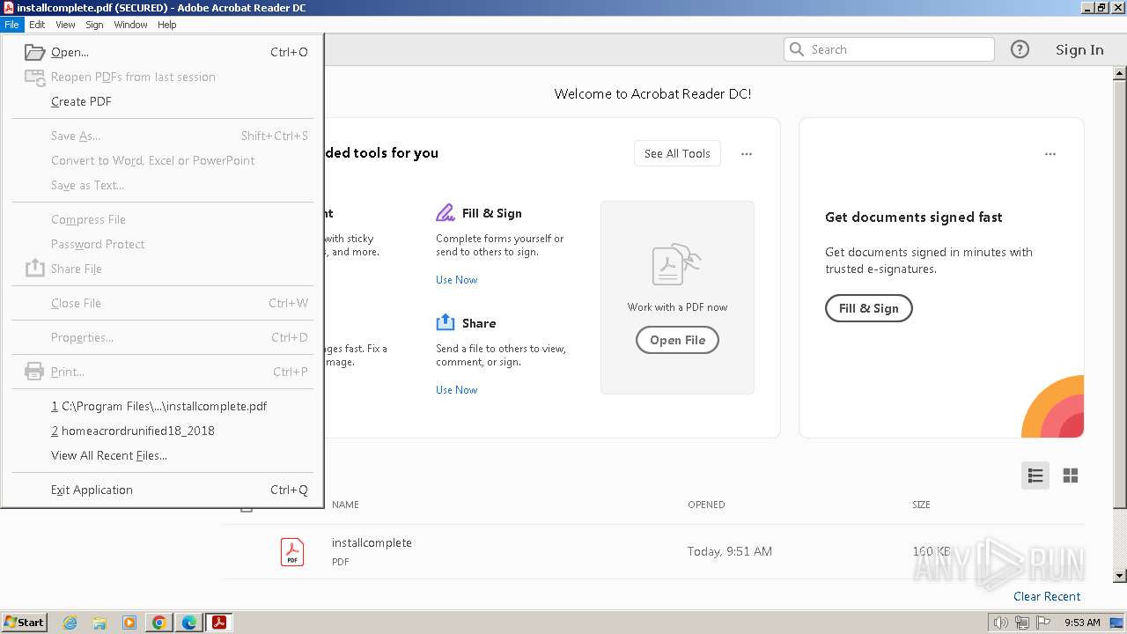1127x634 pixels.
Task: Select recent file homeacrordrunified18_2018
Action: pyautogui.click(x=163, y=431)
